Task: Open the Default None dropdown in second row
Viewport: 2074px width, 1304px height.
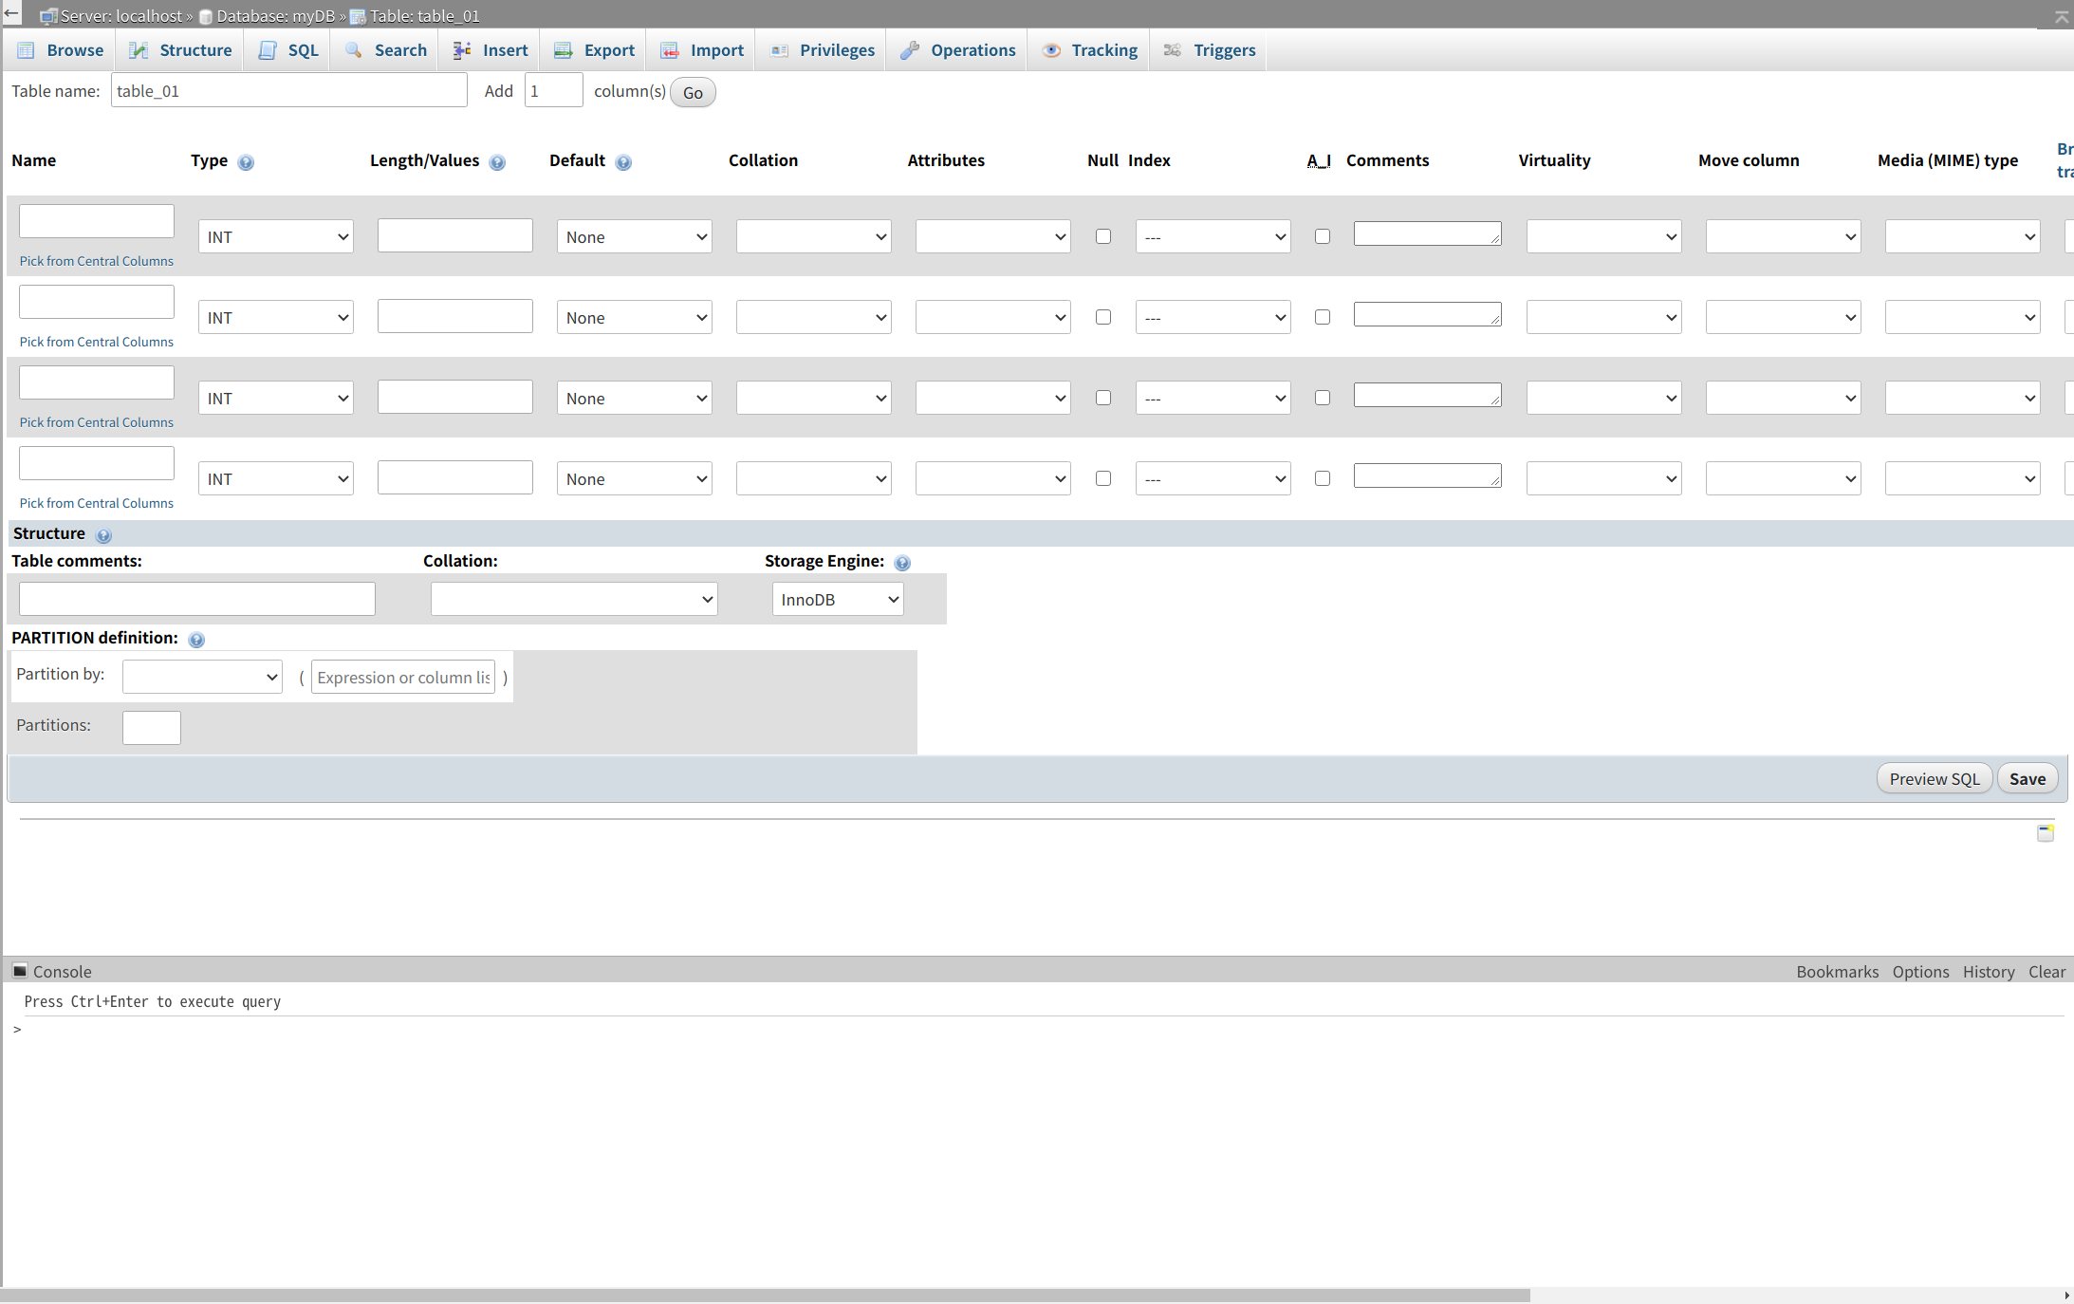Action: (x=635, y=318)
